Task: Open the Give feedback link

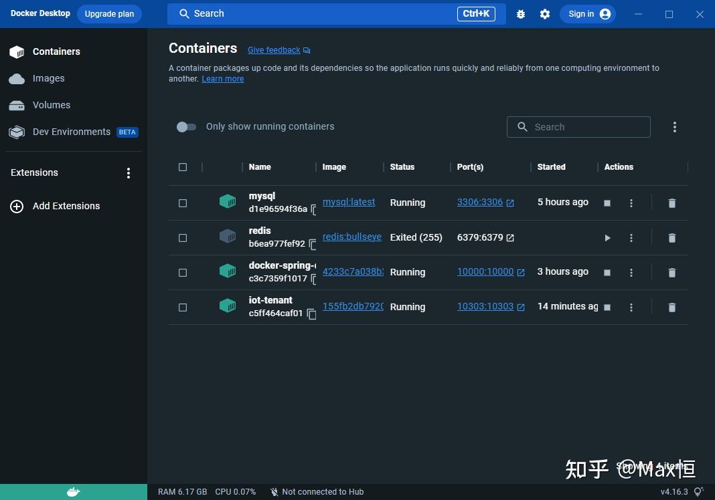Action: pos(274,49)
